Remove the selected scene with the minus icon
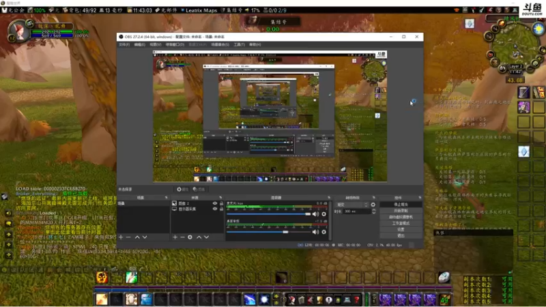Screen dimensions: 546x307 pos(128,237)
